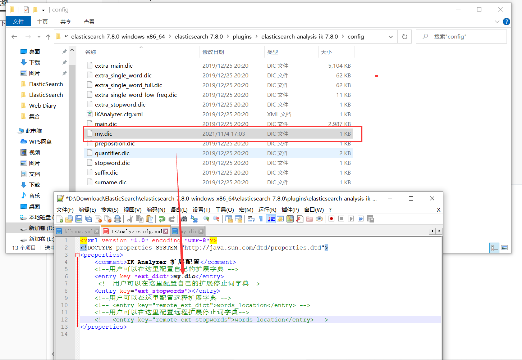The width and height of the screenshot is (522, 360).
Task: Collapse the properties fold marker on line 3
Action: (77, 255)
